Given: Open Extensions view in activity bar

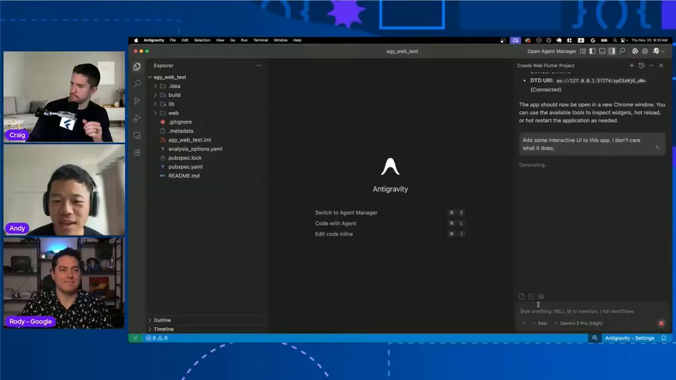Looking at the screenshot, I should [137, 153].
